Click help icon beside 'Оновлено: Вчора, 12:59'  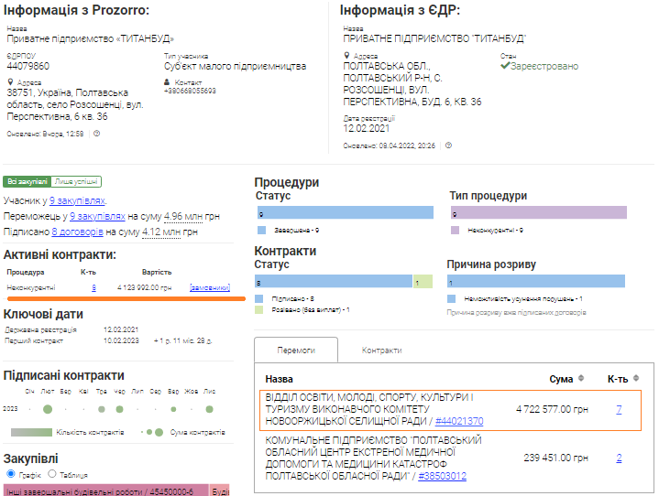click(x=96, y=134)
